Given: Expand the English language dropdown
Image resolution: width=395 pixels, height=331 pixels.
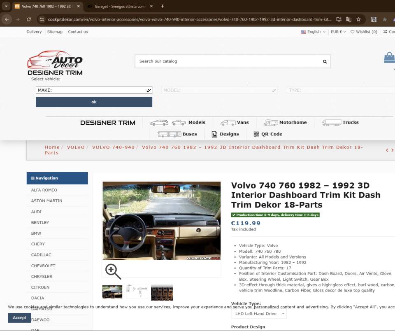Looking at the screenshot, I should click(x=314, y=32).
